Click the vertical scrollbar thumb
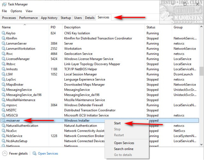 (x=201, y=71)
